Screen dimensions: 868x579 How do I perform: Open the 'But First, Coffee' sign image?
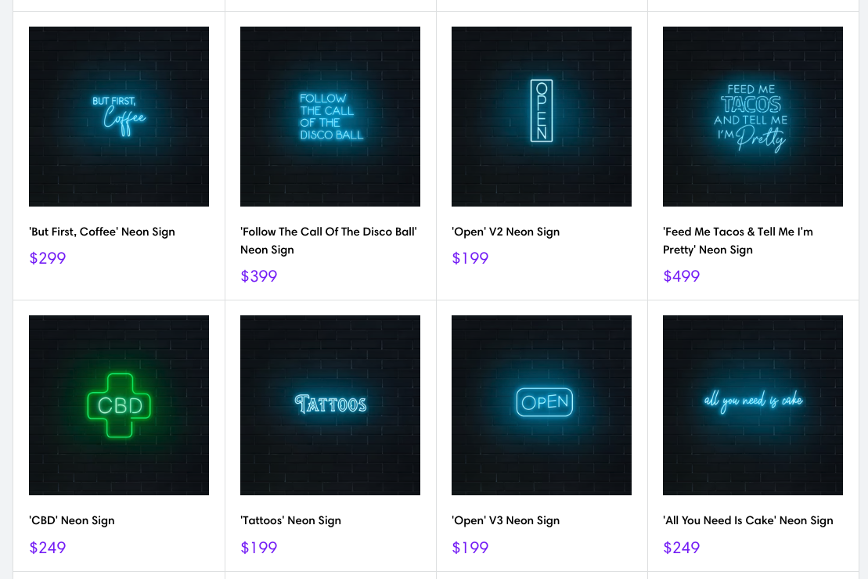(x=119, y=117)
